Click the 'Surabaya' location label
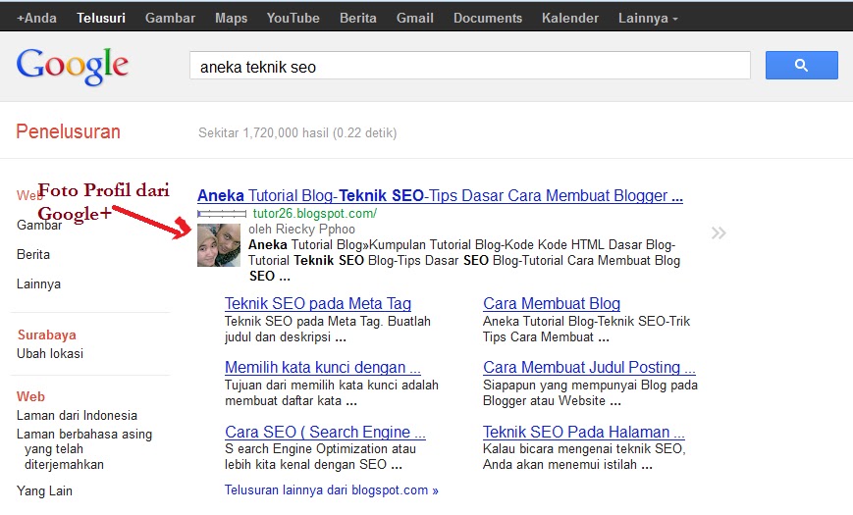 pos(47,335)
